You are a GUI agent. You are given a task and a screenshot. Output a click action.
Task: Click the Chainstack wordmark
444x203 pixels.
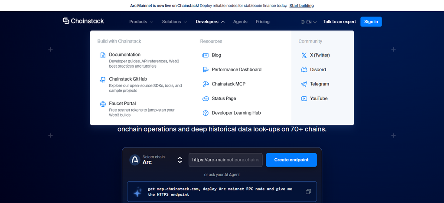tap(88, 21)
